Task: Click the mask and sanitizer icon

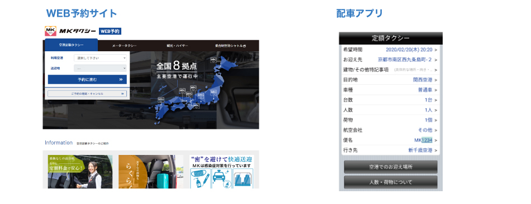Action: pyautogui.click(x=200, y=179)
